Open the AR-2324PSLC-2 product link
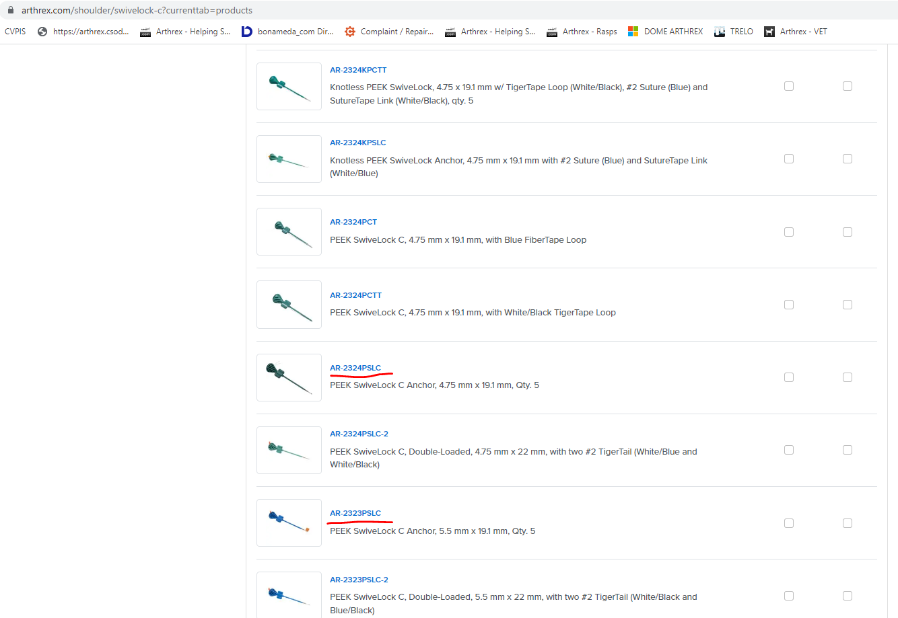The image size is (898, 618). click(359, 434)
